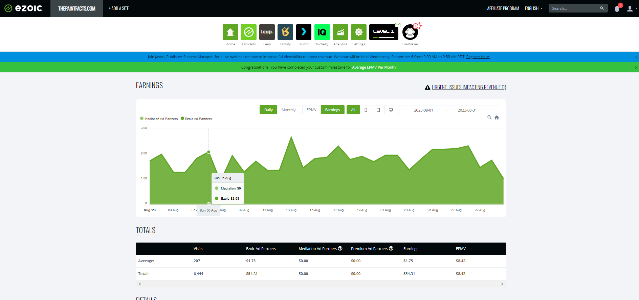Viewport: 639px width, 300px height.
Task: Select THEPAINTFACTS.COM site tab
Action: (x=77, y=8)
